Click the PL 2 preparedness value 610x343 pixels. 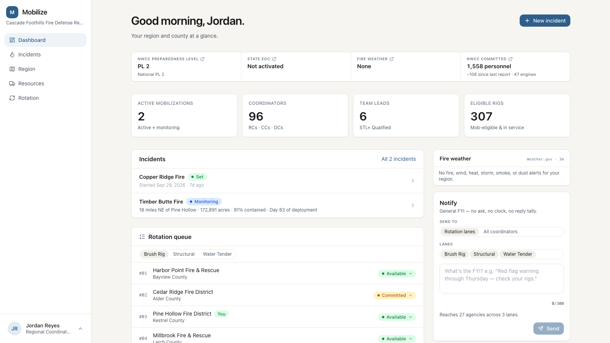coord(143,66)
